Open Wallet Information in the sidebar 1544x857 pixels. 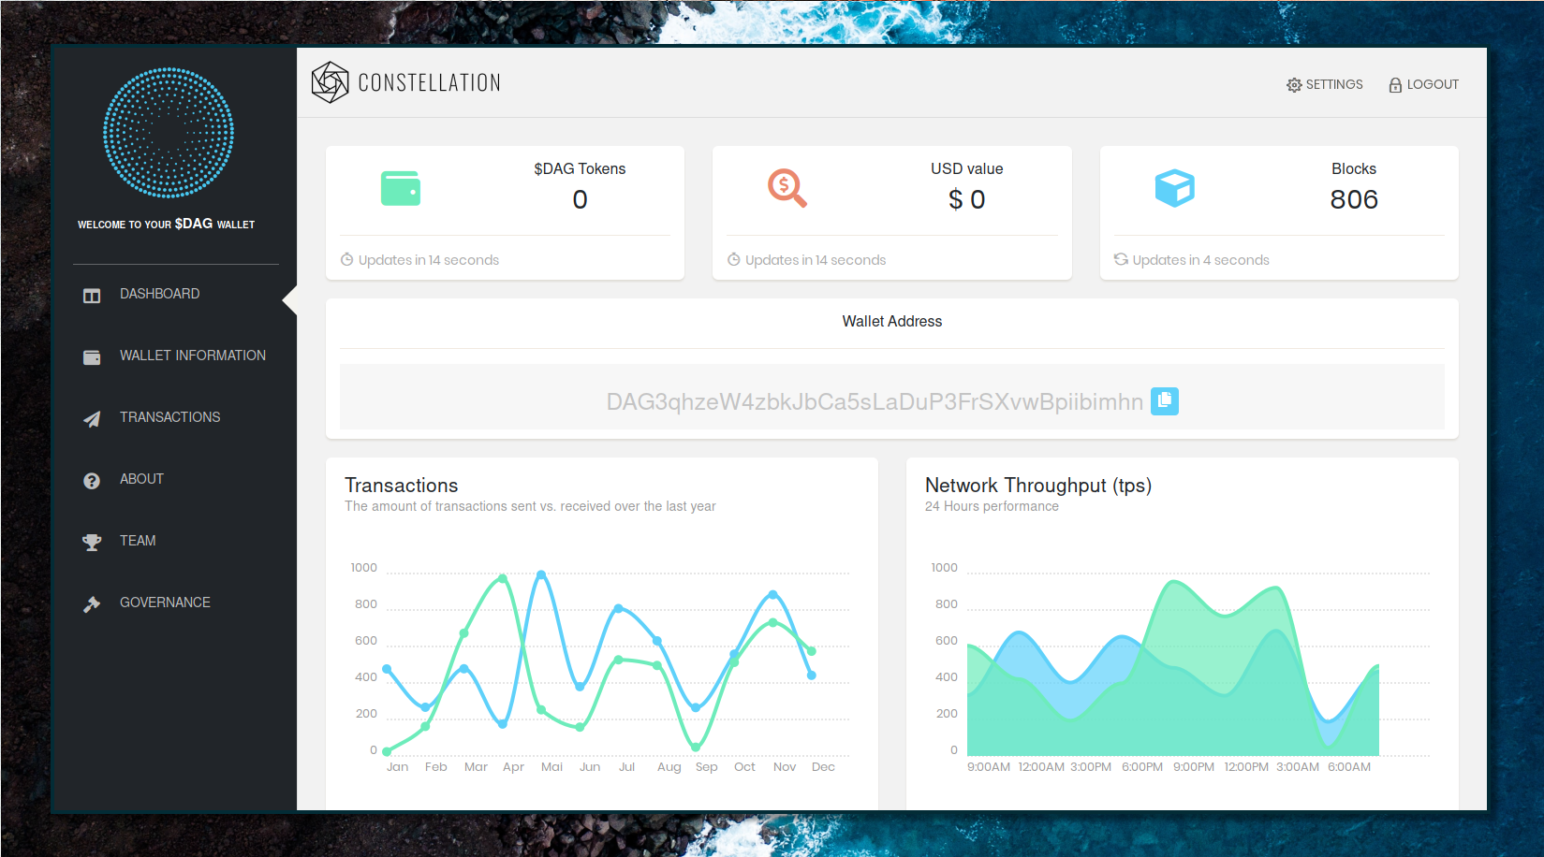[192, 356]
